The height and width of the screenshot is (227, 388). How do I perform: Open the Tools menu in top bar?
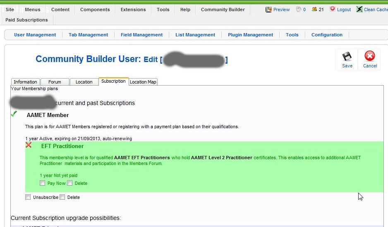(x=163, y=10)
